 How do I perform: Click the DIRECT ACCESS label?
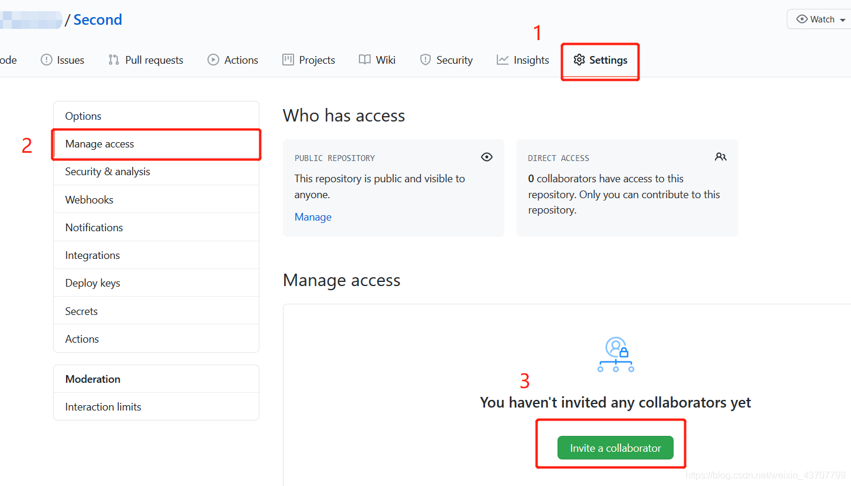(x=559, y=158)
